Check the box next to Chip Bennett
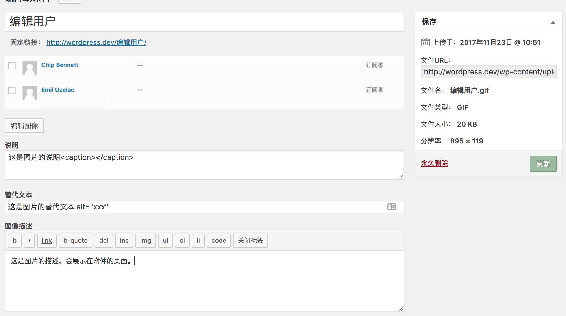 pyautogui.click(x=12, y=65)
